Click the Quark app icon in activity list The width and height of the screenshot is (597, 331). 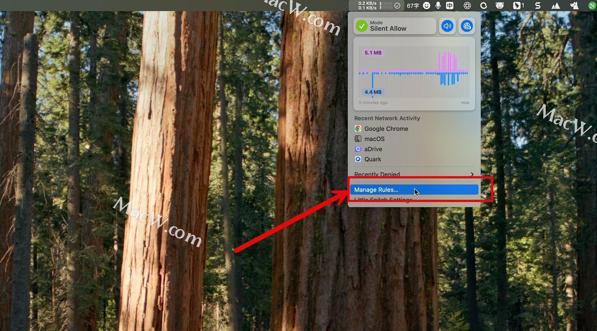click(x=358, y=159)
